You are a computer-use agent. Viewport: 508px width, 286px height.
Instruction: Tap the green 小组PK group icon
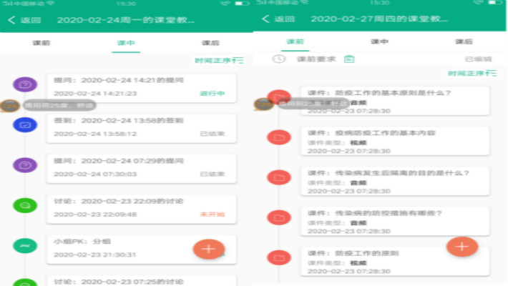pos(25,245)
